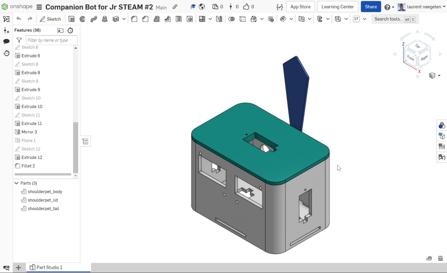
Task: Select the Fillet tool
Action: (x=134, y=19)
